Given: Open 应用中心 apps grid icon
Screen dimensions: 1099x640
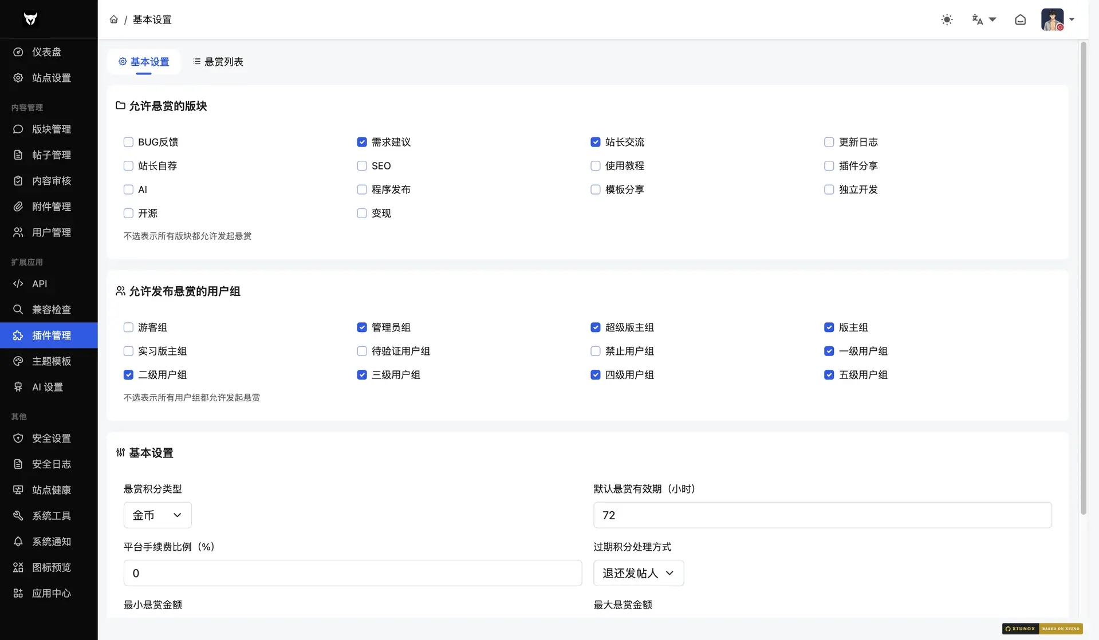Looking at the screenshot, I should [18, 593].
